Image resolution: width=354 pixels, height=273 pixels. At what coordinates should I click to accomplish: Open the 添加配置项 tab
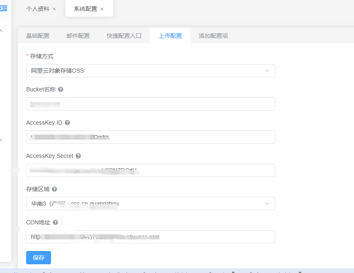click(x=213, y=36)
